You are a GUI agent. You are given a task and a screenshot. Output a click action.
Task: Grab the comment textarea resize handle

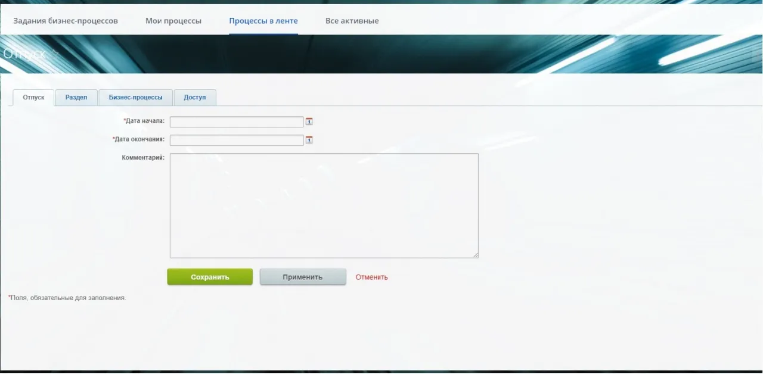476,255
